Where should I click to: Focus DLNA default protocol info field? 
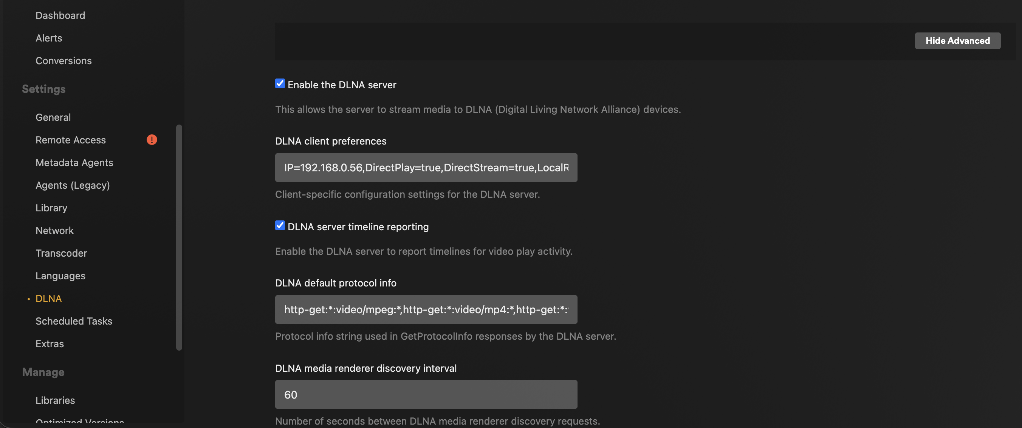426,309
